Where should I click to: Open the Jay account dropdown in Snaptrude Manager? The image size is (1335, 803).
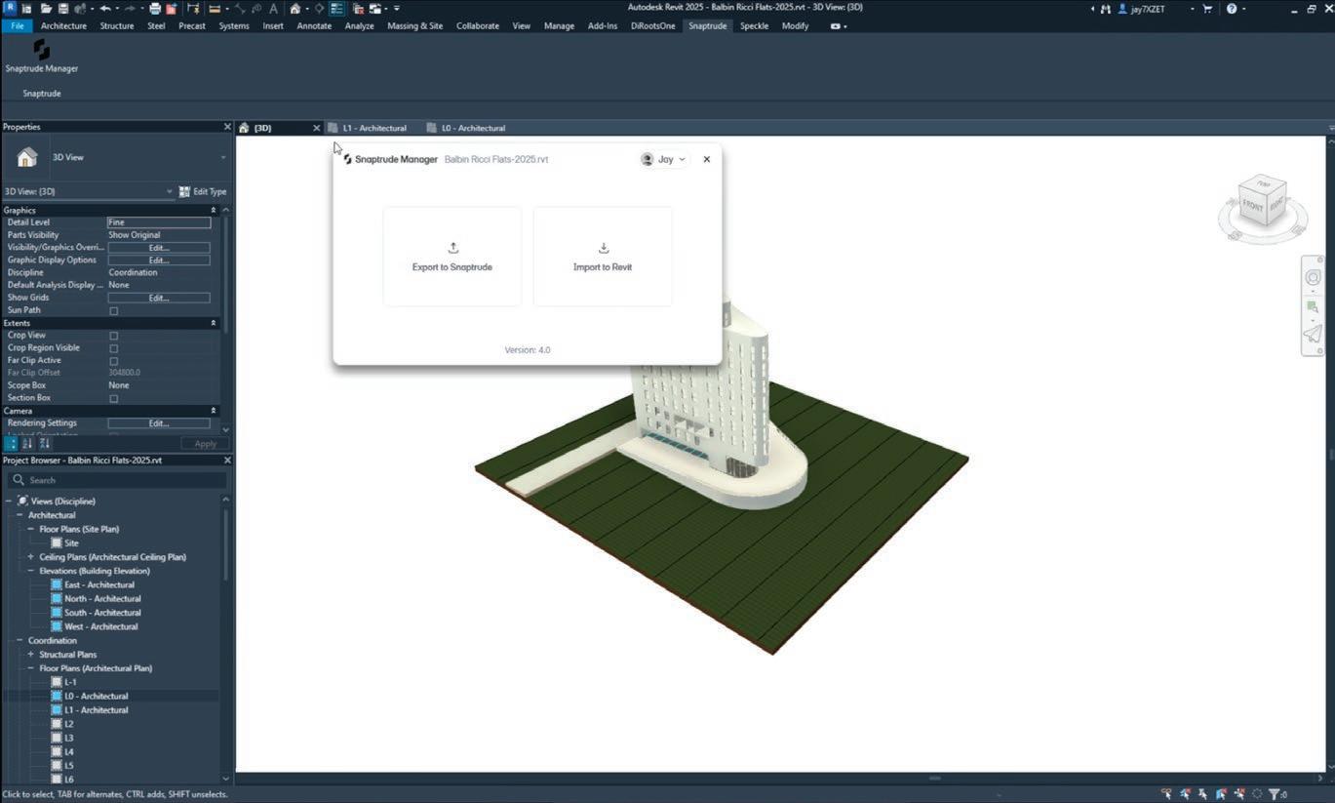(x=682, y=159)
